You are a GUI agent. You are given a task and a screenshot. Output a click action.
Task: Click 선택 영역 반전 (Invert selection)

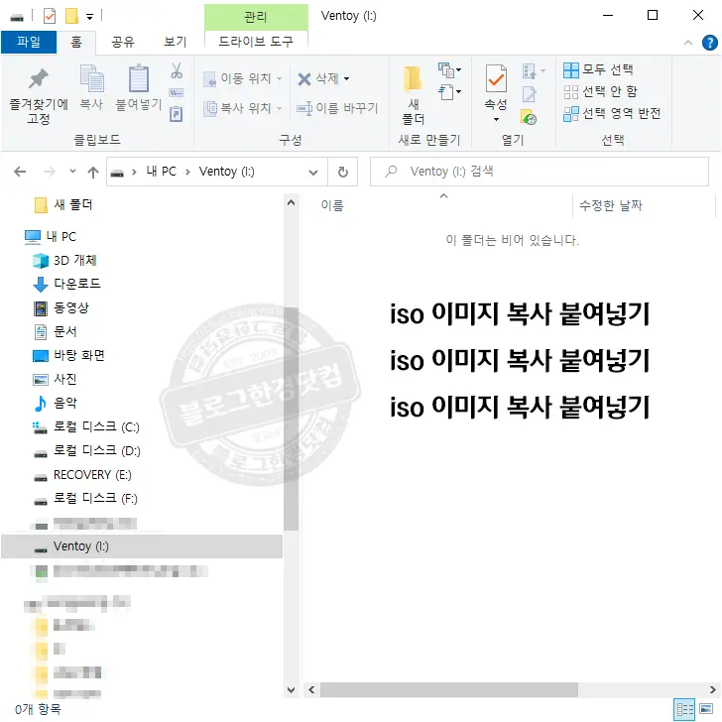pyautogui.click(x=612, y=113)
